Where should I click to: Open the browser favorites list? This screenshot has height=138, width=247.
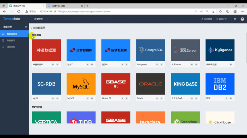tap(221, 11)
